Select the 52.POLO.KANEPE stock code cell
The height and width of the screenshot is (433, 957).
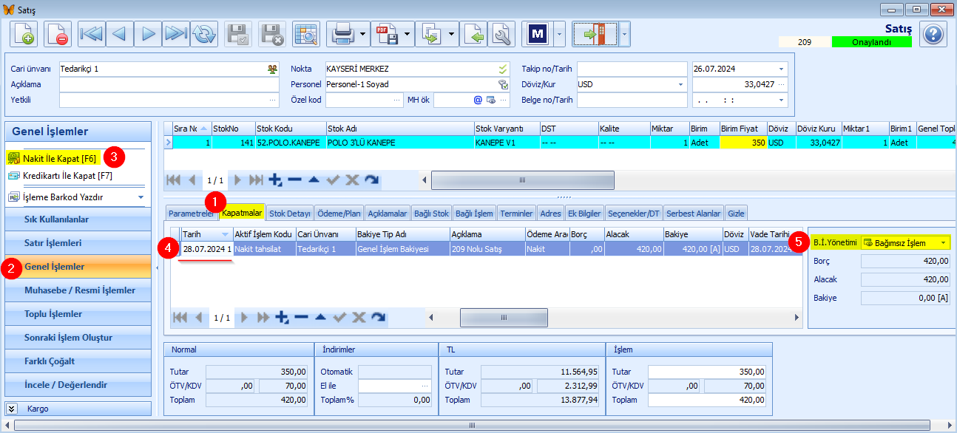[x=290, y=142]
